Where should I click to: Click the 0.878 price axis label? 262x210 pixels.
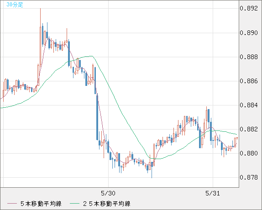(249, 177)
